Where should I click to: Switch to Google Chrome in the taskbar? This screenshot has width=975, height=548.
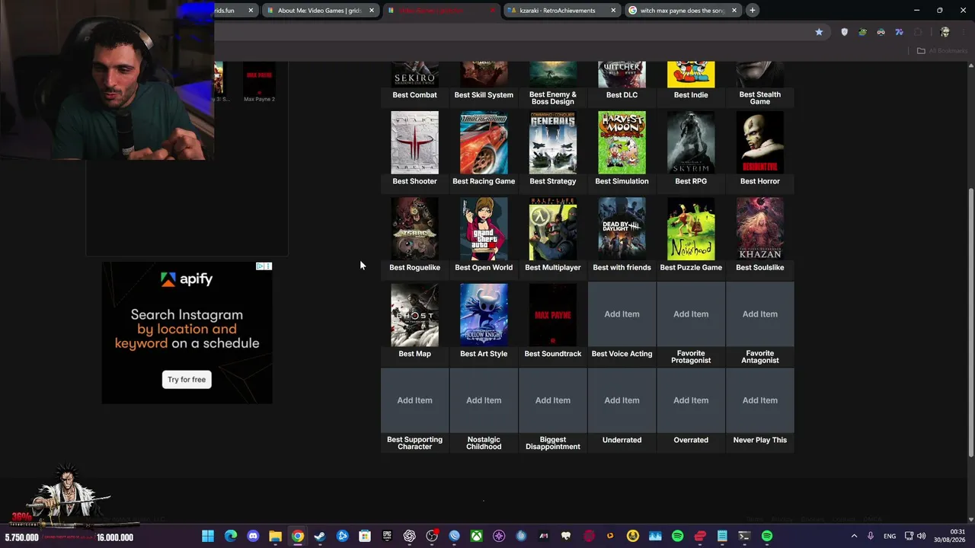coord(298,537)
